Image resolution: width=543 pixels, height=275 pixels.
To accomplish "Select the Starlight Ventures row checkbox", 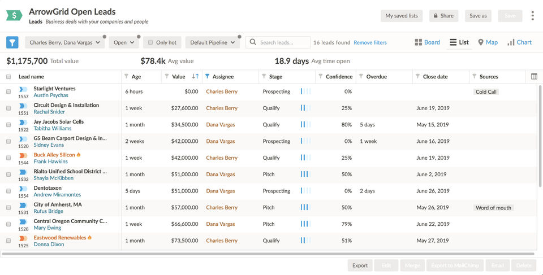I will point(8,91).
